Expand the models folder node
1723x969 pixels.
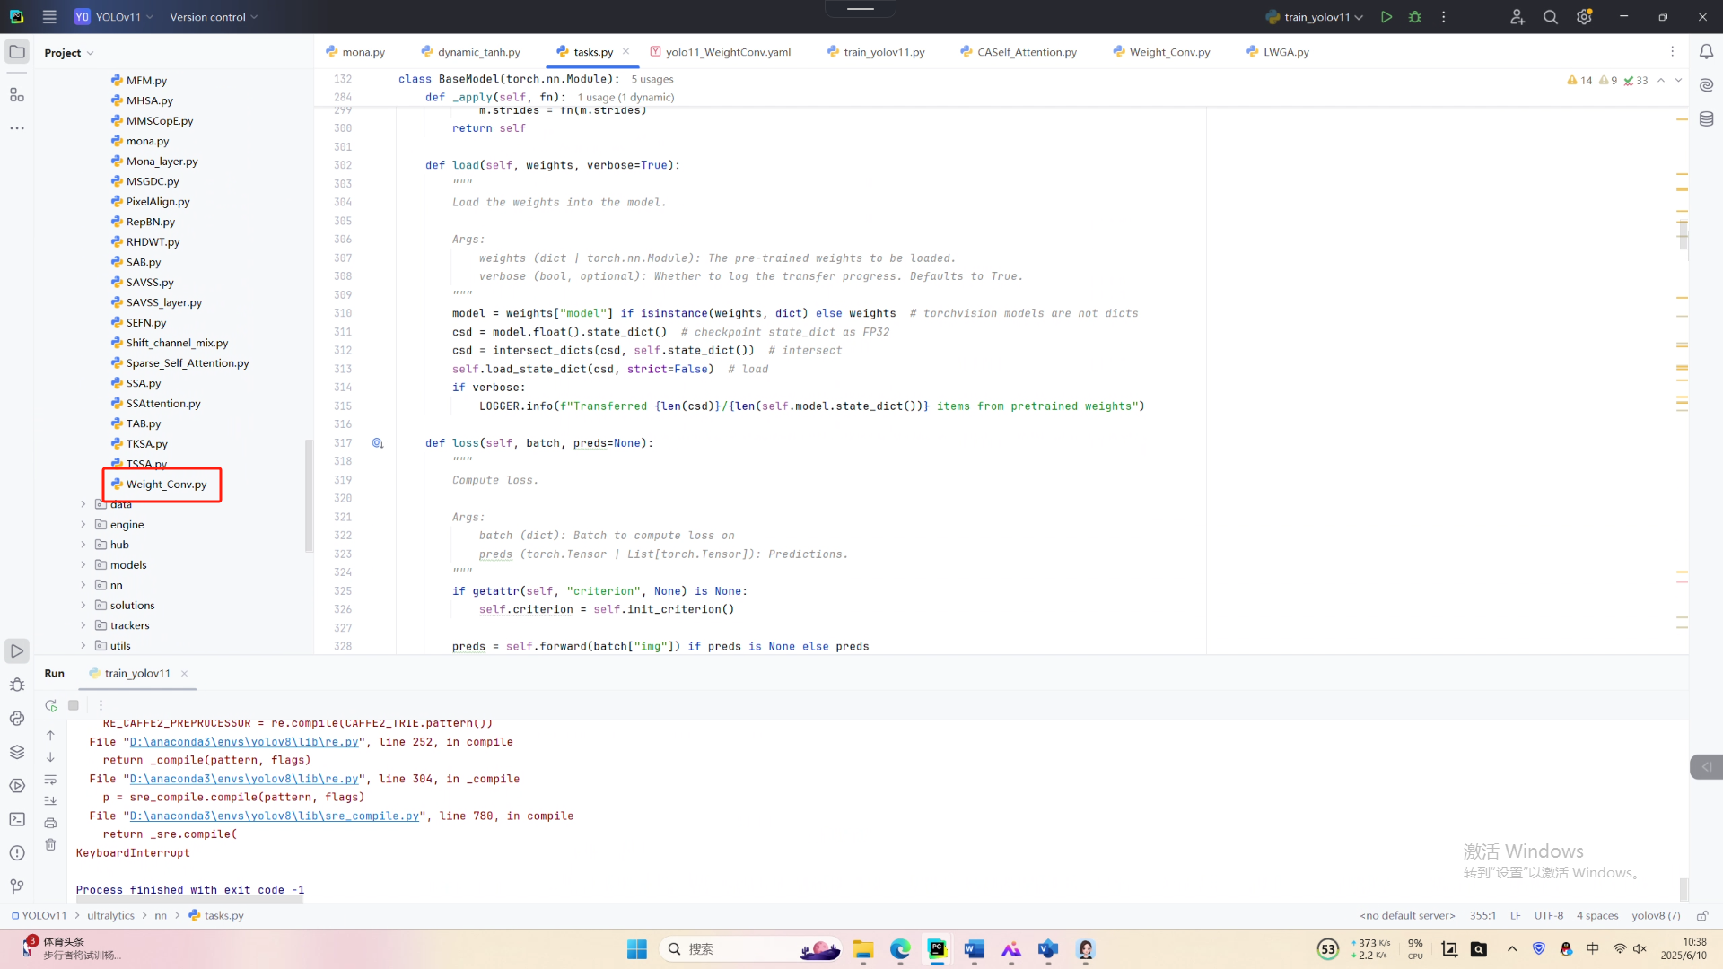(x=83, y=565)
